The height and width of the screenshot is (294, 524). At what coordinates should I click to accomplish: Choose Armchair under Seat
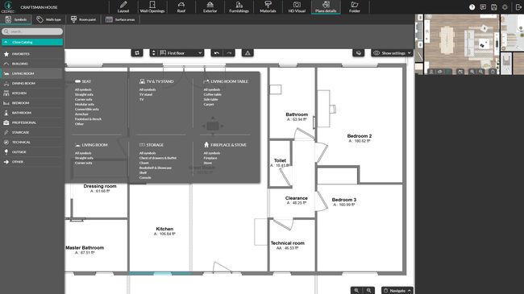pos(81,114)
